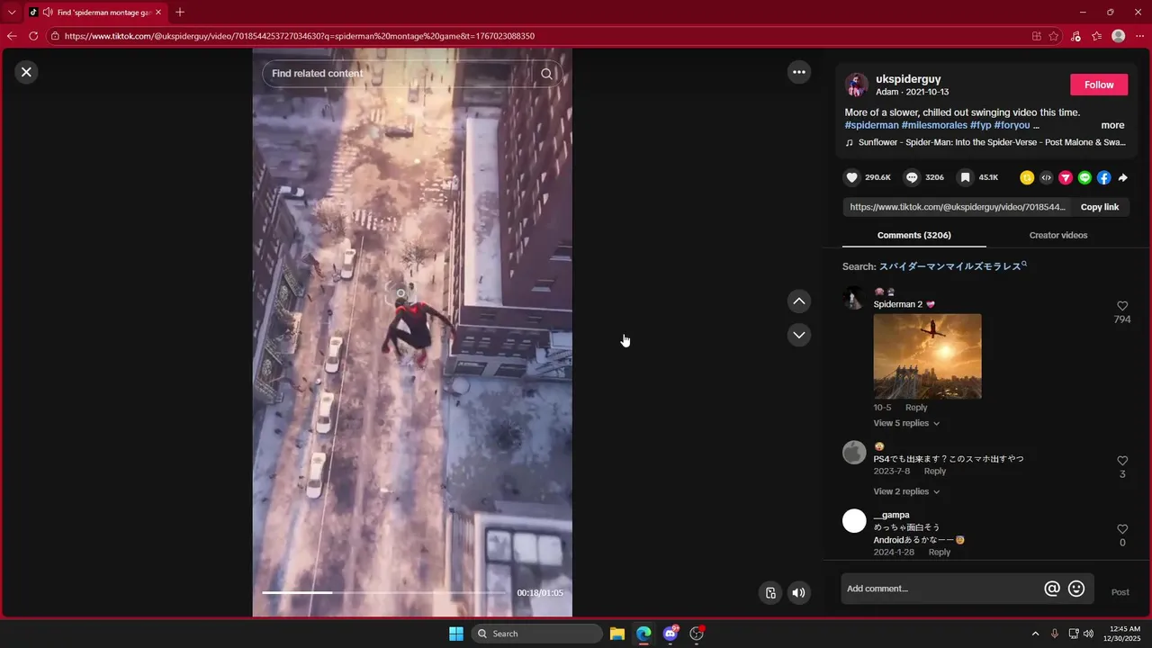
Task: Save video with the bookmark icon
Action: click(965, 177)
